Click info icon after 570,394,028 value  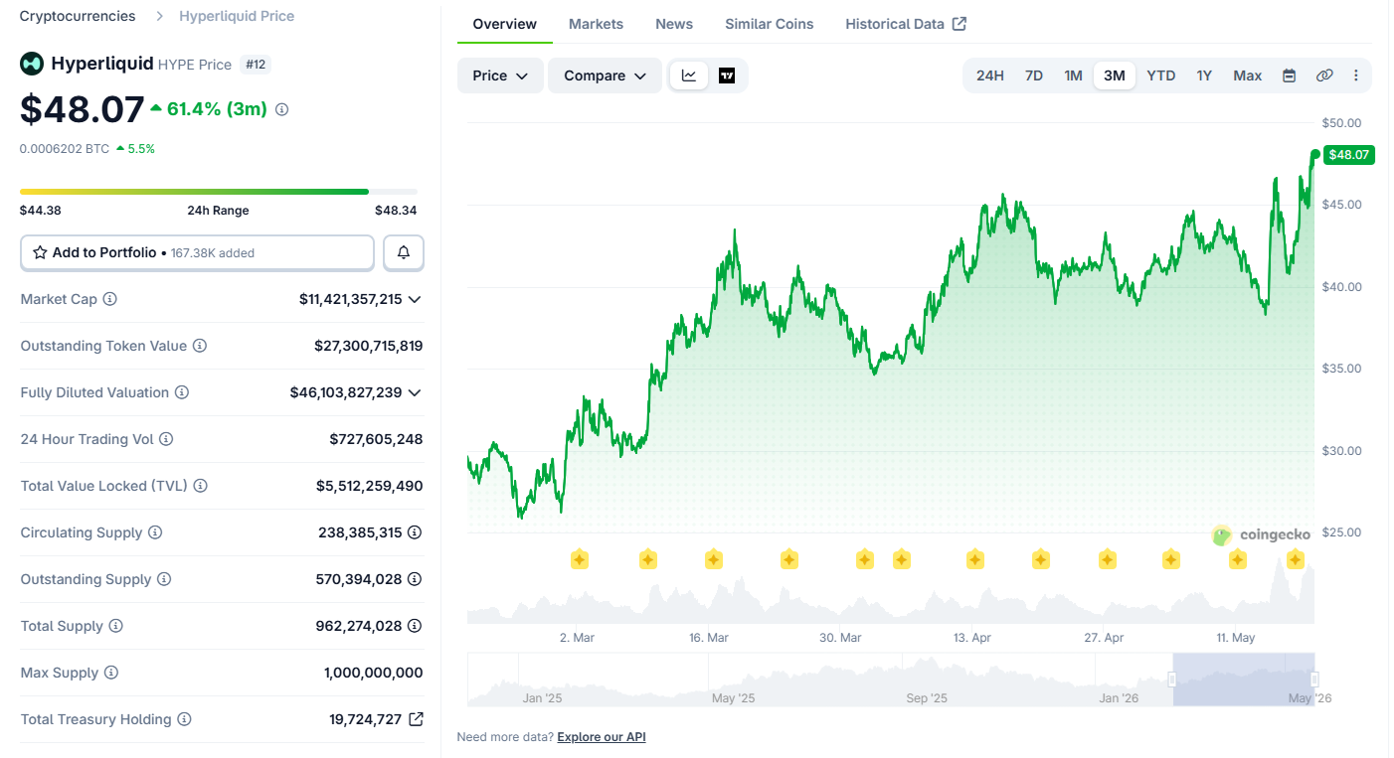pyautogui.click(x=415, y=579)
